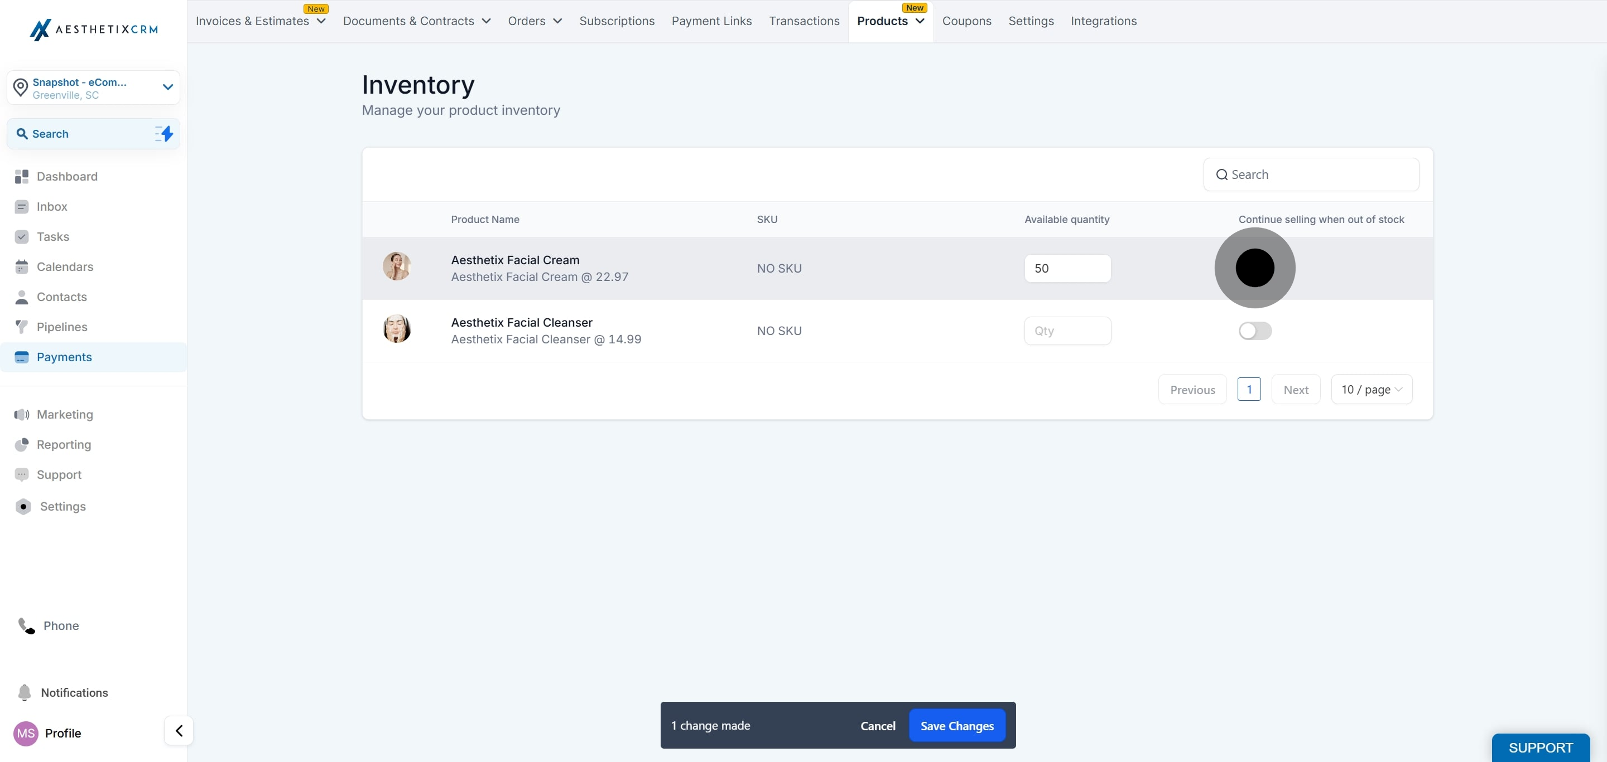Open the Snapshot eCom location switcher dropdown

tap(94, 88)
